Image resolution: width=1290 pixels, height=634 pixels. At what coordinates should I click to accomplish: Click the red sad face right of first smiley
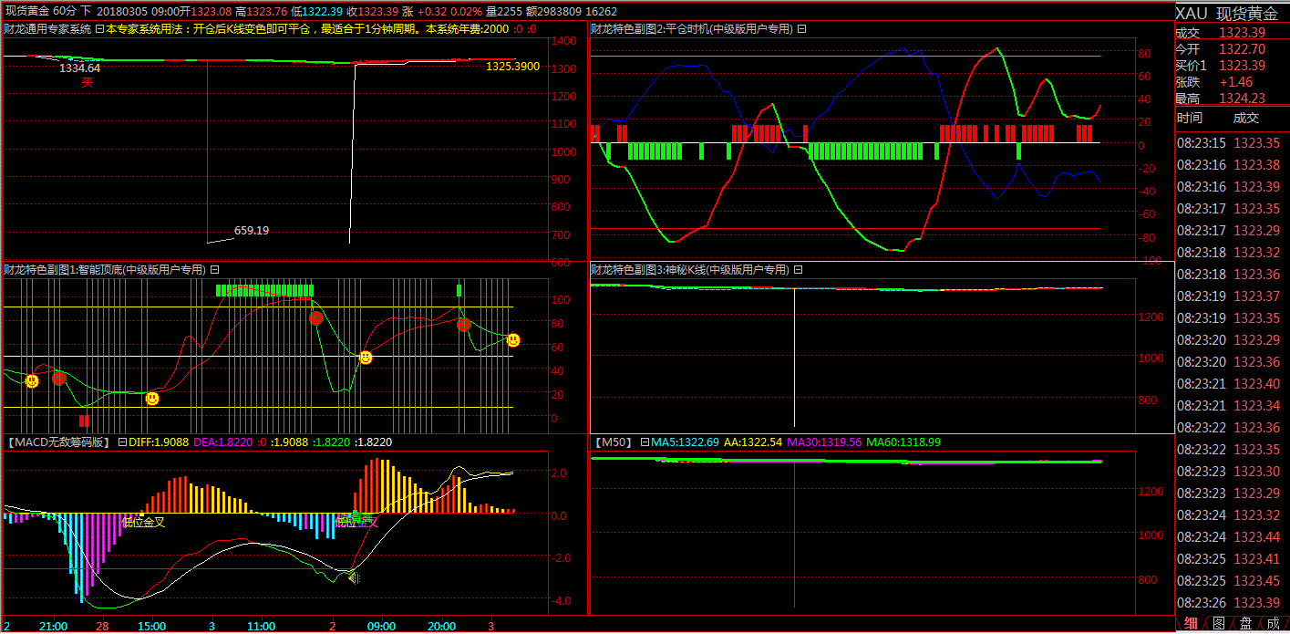coord(58,378)
